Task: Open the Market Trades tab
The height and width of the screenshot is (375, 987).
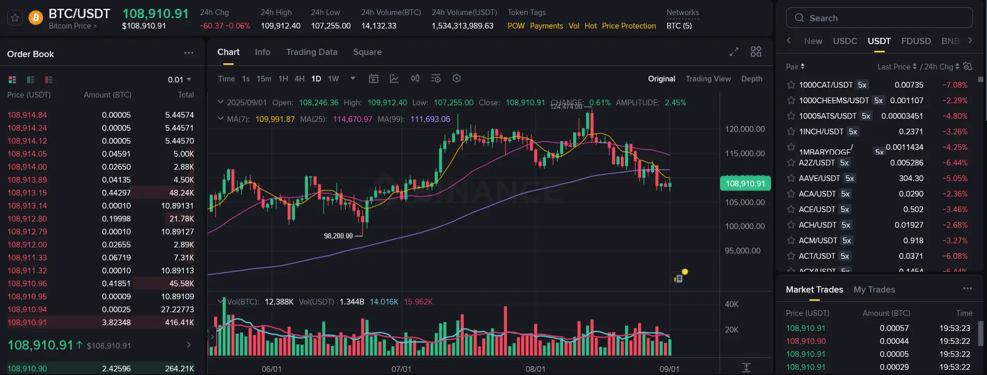Action: (x=814, y=289)
